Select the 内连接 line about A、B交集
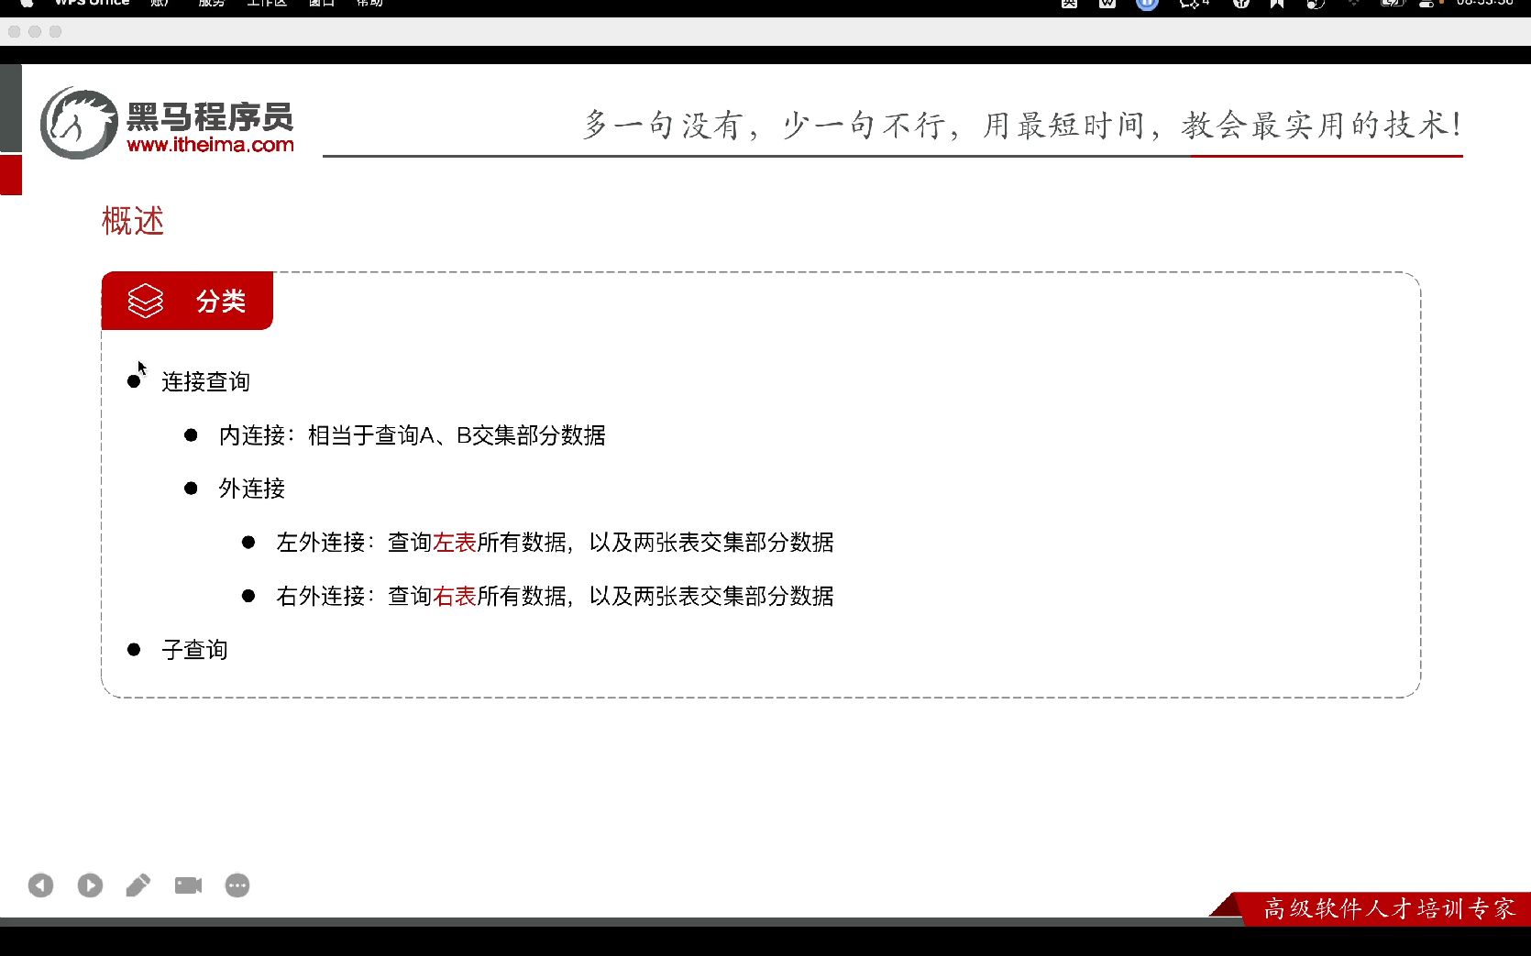Viewport: 1531px width, 956px height. click(x=412, y=435)
